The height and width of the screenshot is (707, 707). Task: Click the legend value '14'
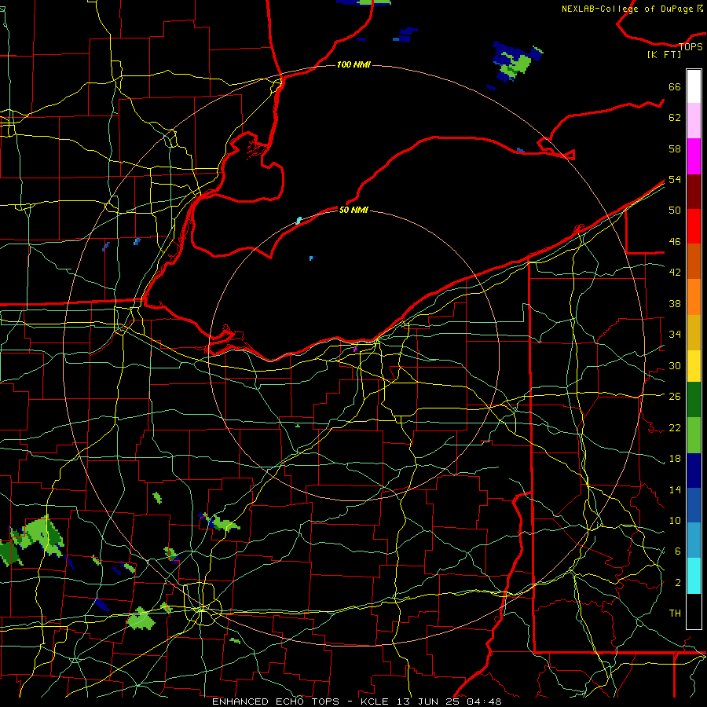click(675, 489)
